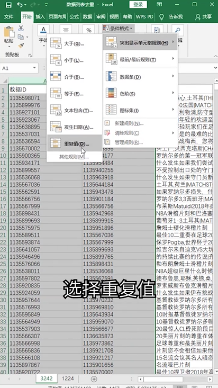This screenshot has height=388, width=218.
Task: Click the 登录 sign-in button
Action: click(138, 4)
